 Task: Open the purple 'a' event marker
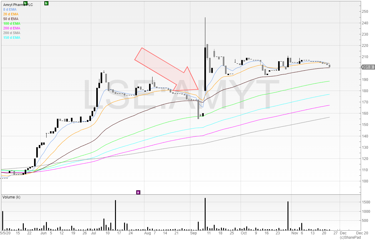[x=138, y=192]
